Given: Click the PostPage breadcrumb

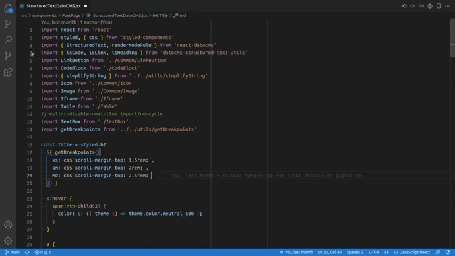Looking at the screenshot, I should coord(71,15).
